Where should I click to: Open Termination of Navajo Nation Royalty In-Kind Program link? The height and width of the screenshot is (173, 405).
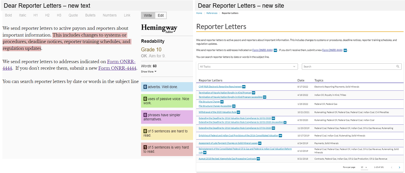tap(225, 93)
